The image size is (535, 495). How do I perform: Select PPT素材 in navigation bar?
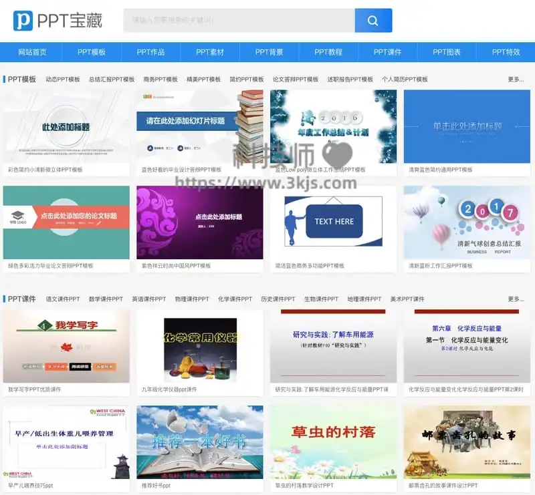tap(210, 52)
